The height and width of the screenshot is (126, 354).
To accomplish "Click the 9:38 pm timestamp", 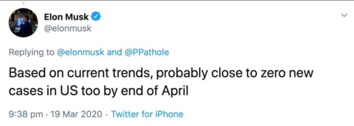I will point(26,114).
